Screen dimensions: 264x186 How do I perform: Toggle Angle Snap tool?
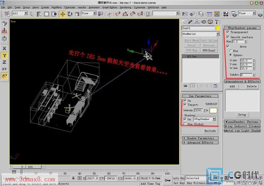(x=125, y=14)
